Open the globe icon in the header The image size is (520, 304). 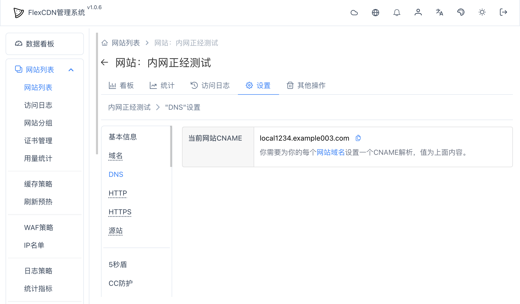pos(376,12)
